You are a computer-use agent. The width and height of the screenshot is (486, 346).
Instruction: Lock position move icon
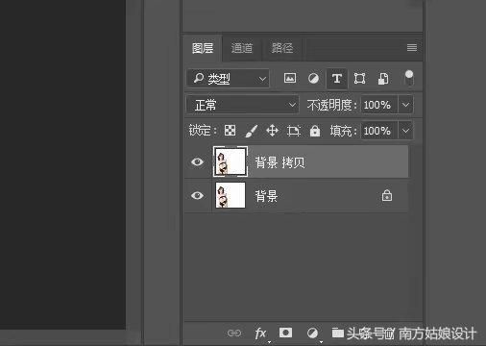click(x=272, y=131)
